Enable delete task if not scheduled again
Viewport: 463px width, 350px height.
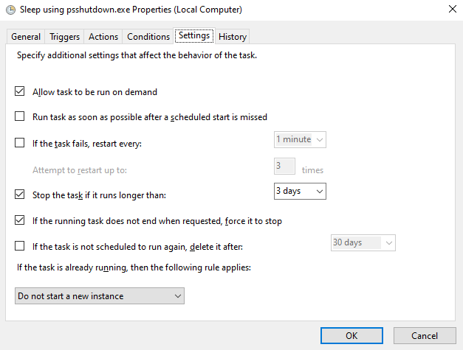point(20,246)
